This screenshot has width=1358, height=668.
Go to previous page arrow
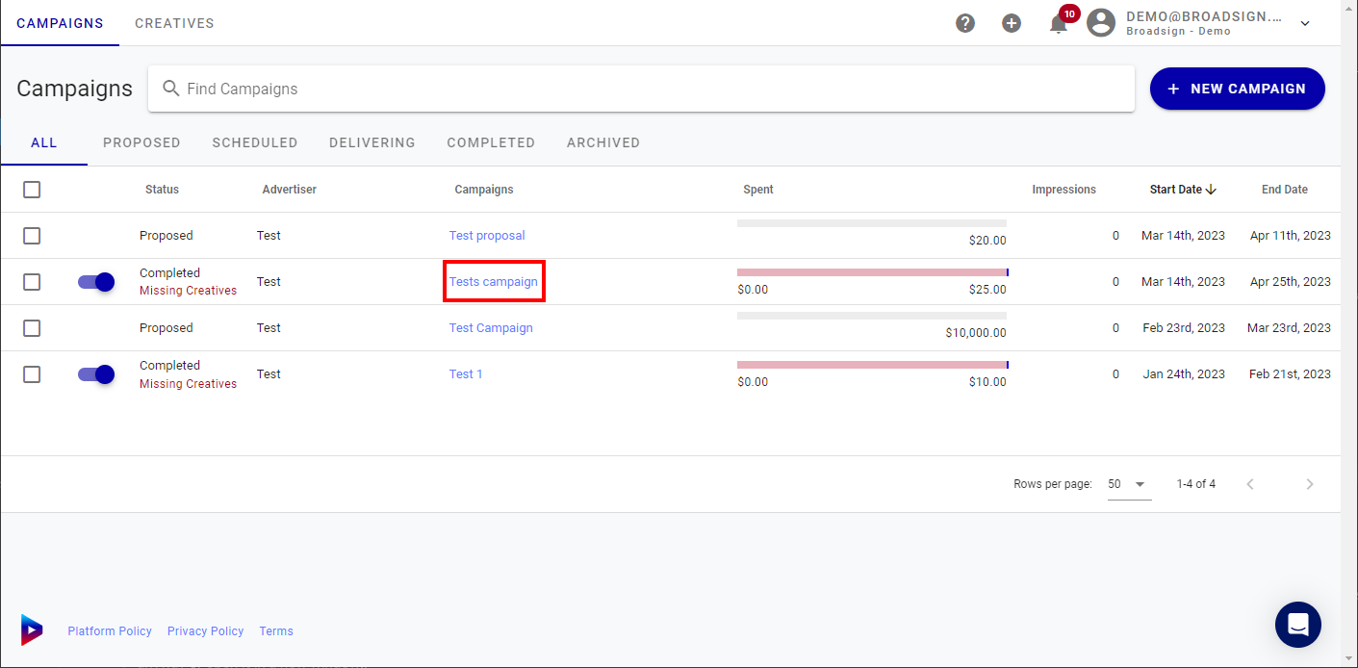1250,484
